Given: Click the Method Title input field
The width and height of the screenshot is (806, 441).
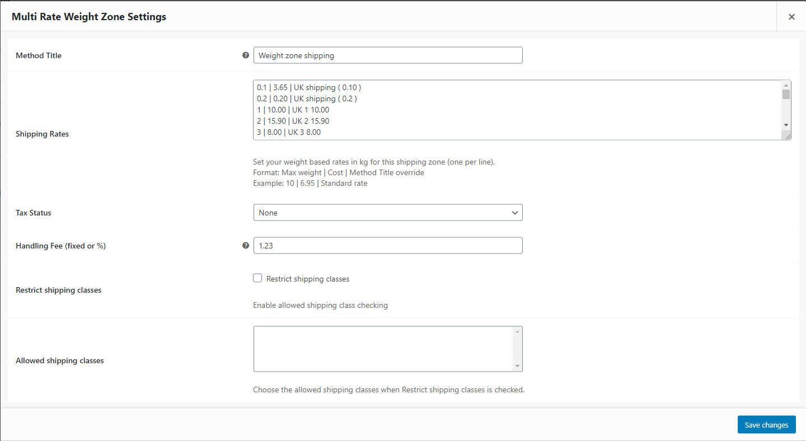Looking at the screenshot, I should [388, 55].
